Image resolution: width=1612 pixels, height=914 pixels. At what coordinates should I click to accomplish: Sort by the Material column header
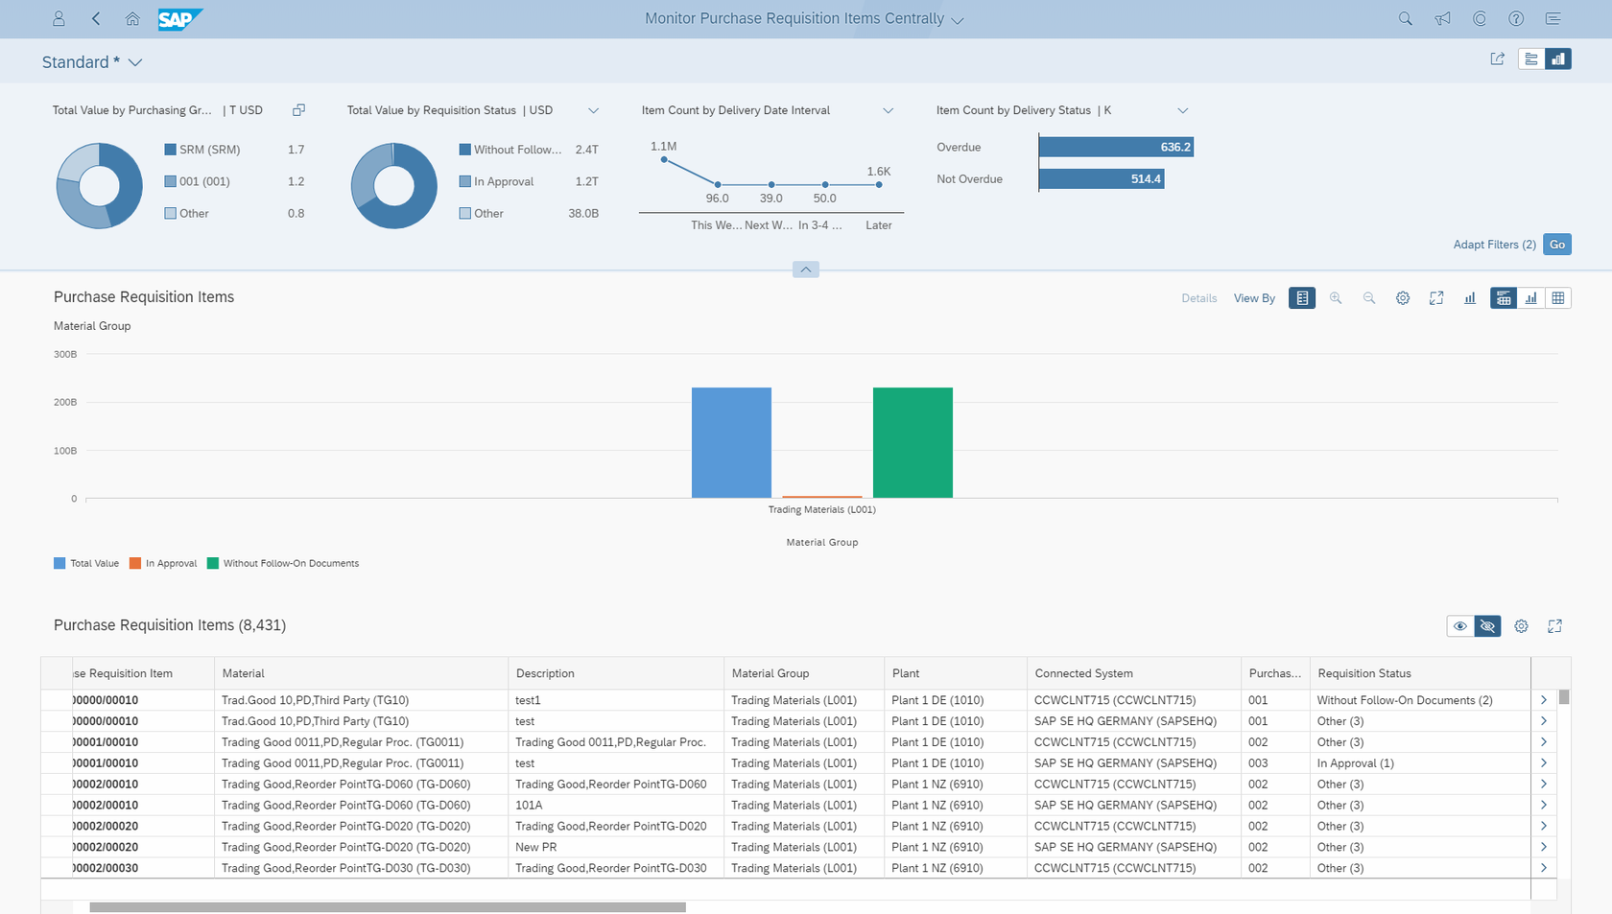pos(361,673)
